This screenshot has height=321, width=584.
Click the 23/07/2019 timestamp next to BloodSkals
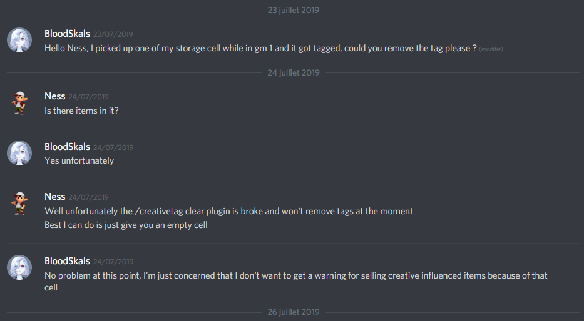(113, 34)
